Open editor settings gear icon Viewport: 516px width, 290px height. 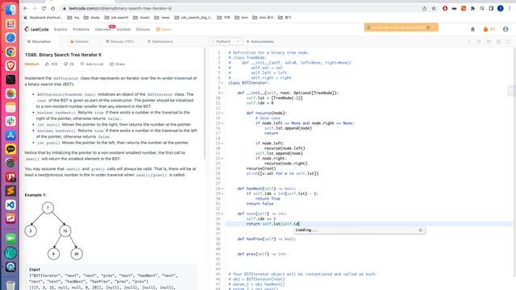498,42
